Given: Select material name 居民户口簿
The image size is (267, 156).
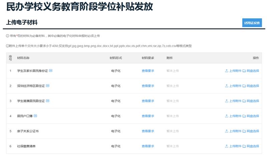Looking at the screenshot, I should click(x=25, y=116).
